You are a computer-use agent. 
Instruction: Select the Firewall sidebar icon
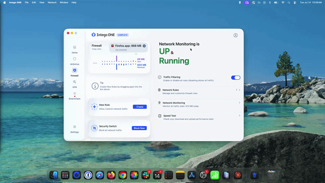pos(75,70)
